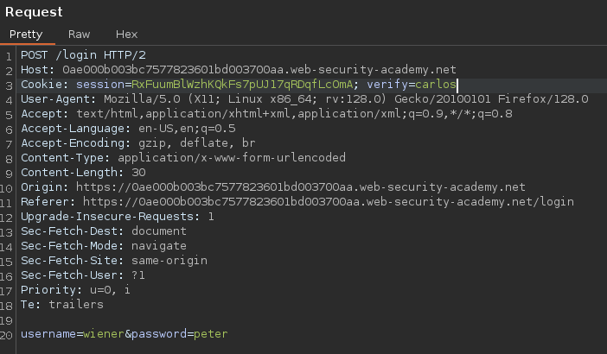The width and height of the screenshot is (607, 354).
Task: Place cursor after verify=carlos
Action: pyautogui.click(x=457, y=85)
